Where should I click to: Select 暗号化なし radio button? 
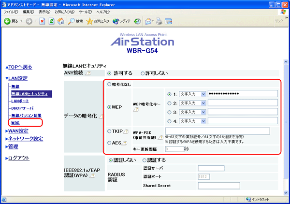(109, 84)
